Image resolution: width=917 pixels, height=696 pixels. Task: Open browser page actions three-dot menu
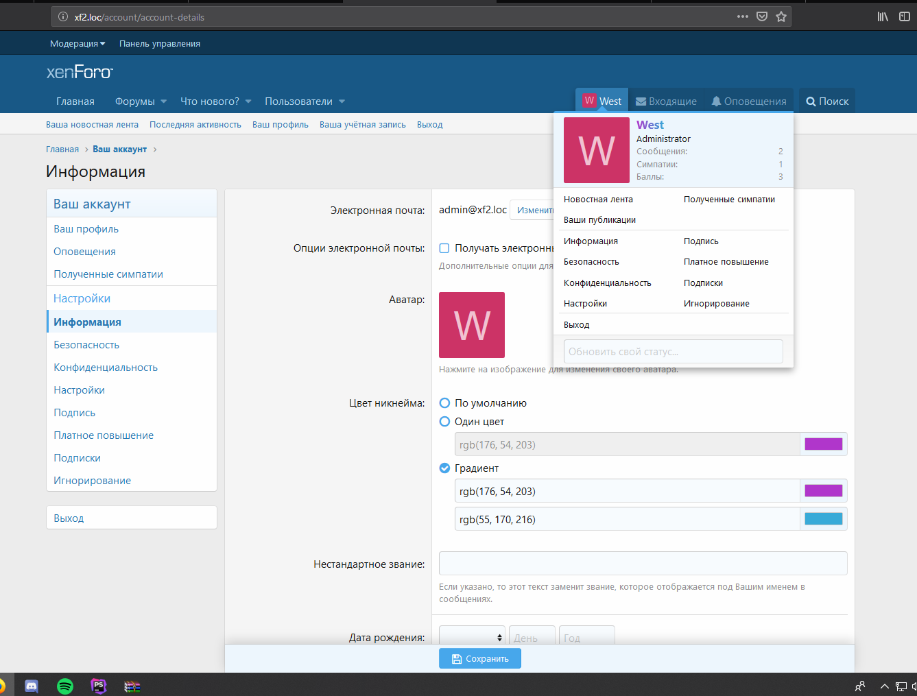click(x=742, y=16)
